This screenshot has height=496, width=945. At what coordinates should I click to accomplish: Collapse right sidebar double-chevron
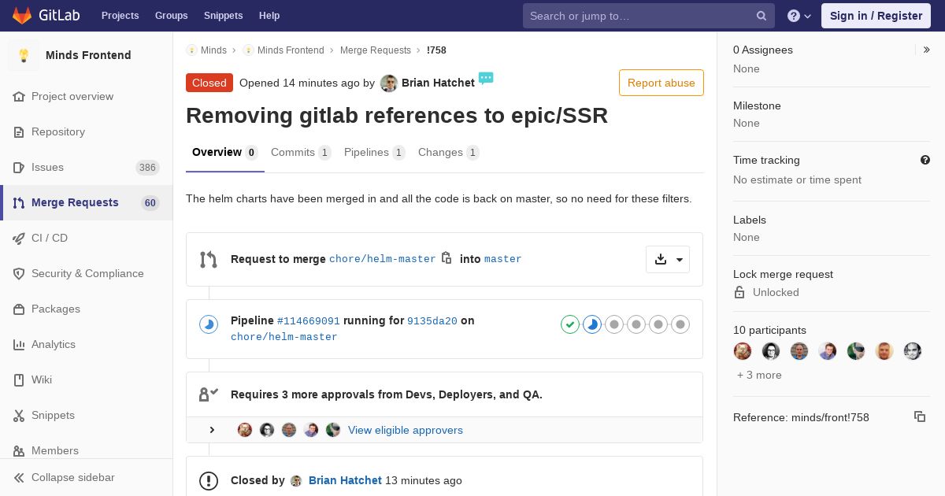tap(927, 50)
